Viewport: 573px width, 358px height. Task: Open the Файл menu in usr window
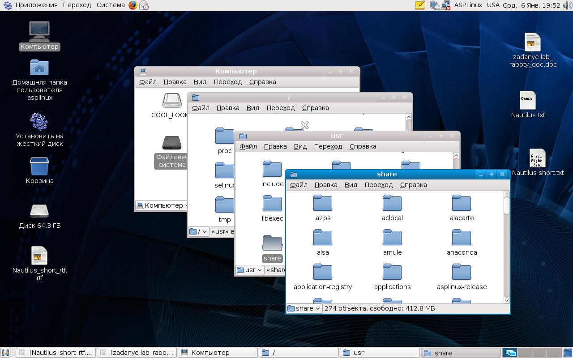tap(248, 146)
